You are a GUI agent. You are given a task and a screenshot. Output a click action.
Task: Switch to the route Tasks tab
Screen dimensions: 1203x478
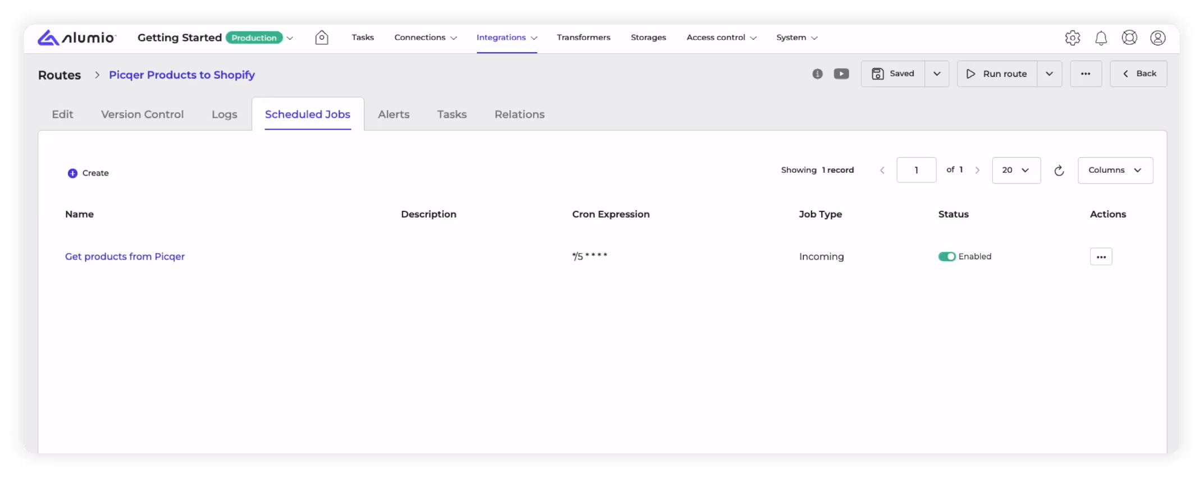pos(452,114)
